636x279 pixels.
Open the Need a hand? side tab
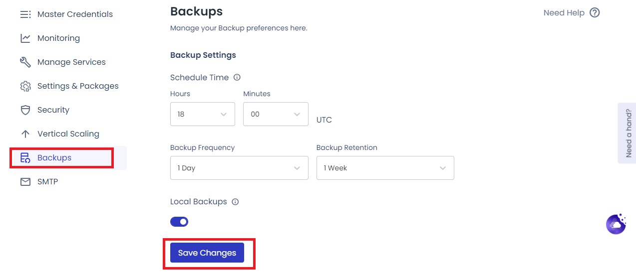click(628, 133)
